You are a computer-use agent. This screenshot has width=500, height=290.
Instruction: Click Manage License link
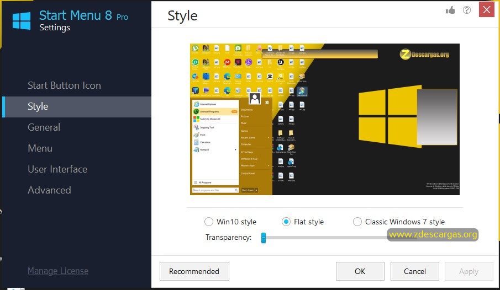click(x=58, y=271)
